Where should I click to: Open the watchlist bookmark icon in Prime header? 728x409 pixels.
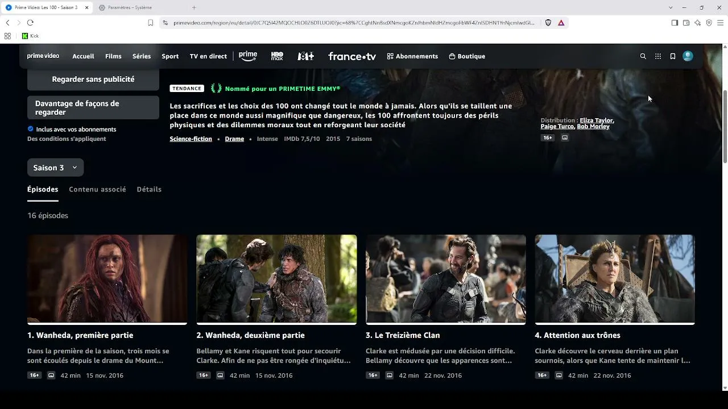(673, 56)
